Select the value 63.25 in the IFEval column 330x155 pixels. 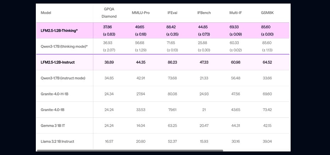point(172,126)
